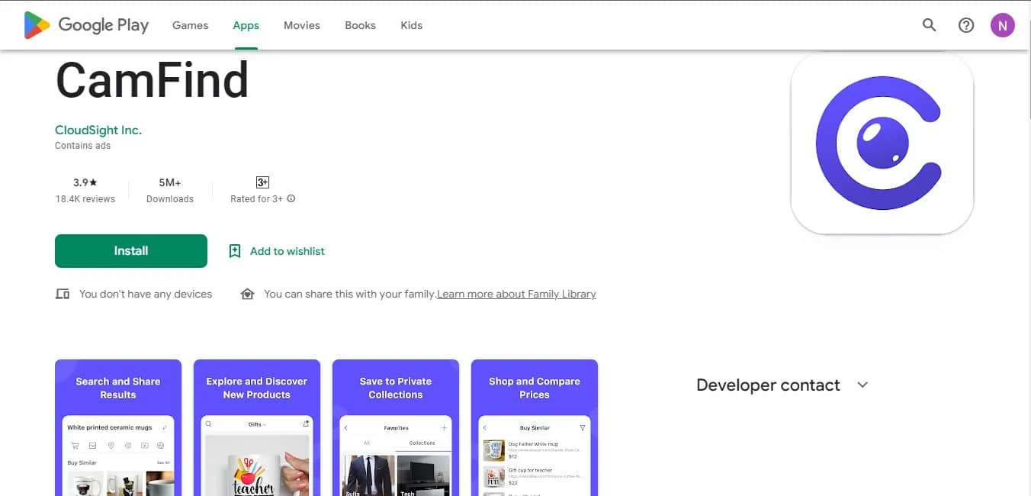1031x496 pixels.
Task: Open the Explore and Discover New Products screenshot
Action: tap(257, 428)
